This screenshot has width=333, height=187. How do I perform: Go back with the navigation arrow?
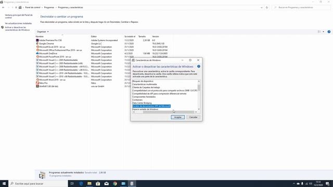click(3, 7)
